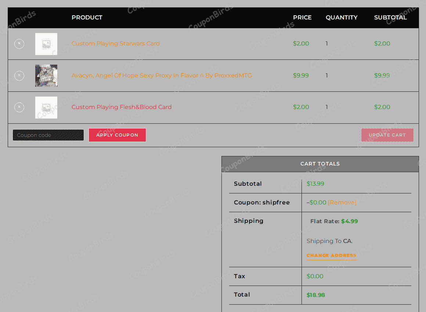
Task: Open the Avacyn Angel Of Hope product image
Action: pos(46,76)
